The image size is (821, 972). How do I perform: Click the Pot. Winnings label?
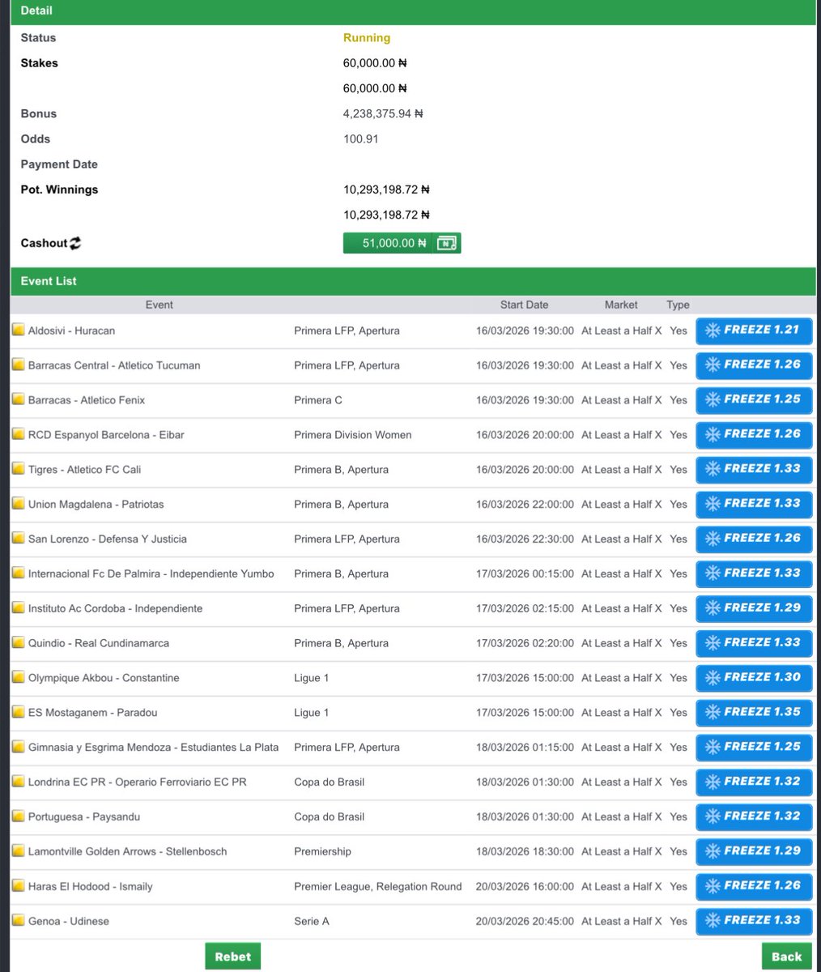point(59,190)
